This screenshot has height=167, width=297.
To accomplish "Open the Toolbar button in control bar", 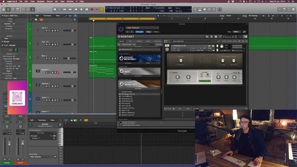I will click(x=18, y=9).
